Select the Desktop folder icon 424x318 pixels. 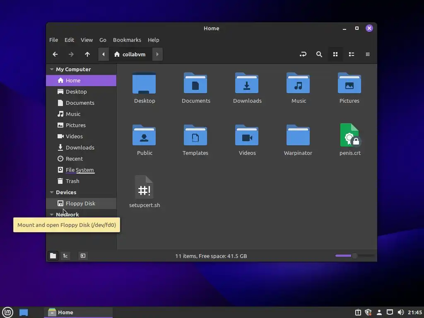144,83
